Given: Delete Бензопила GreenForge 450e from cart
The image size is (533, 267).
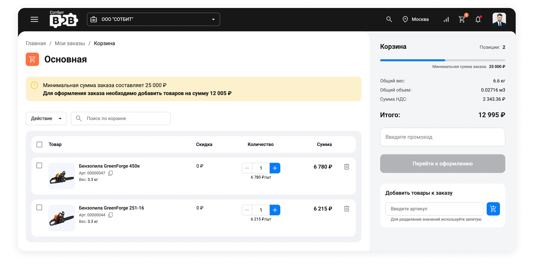Looking at the screenshot, I should click(346, 167).
